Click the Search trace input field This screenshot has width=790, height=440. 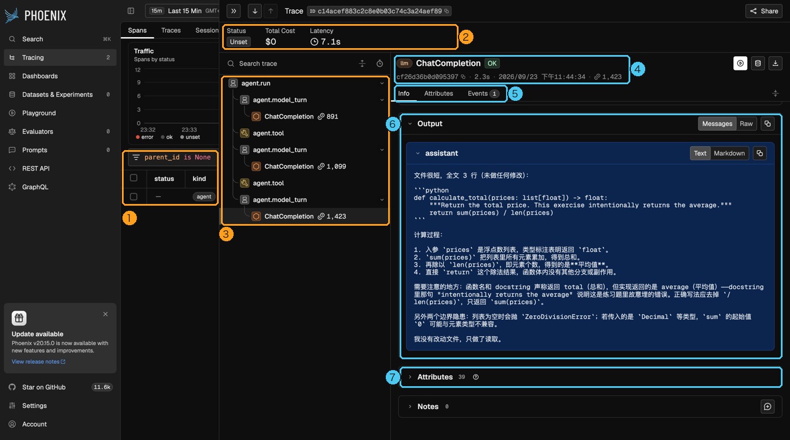pyautogui.click(x=289, y=64)
